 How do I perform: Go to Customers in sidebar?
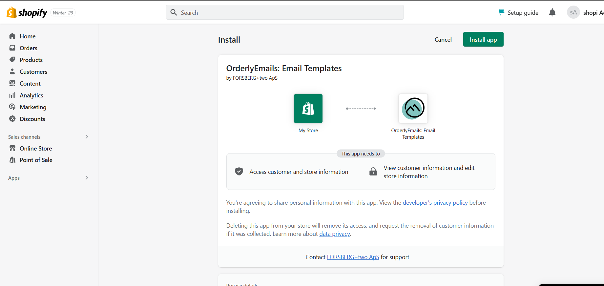pos(33,71)
